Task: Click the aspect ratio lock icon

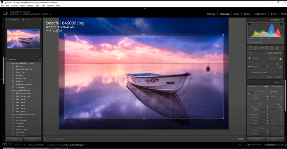Action: click(x=280, y=58)
